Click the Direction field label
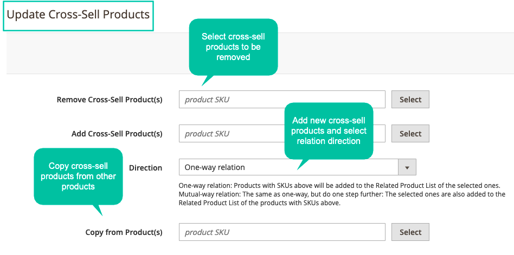The image size is (514, 255). click(145, 168)
